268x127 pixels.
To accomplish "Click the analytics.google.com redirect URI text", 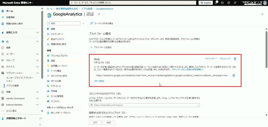I will click(x=163, y=76).
